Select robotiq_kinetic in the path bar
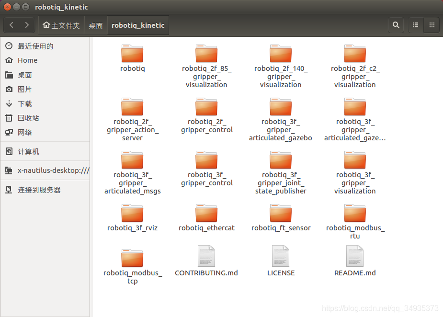 (138, 25)
